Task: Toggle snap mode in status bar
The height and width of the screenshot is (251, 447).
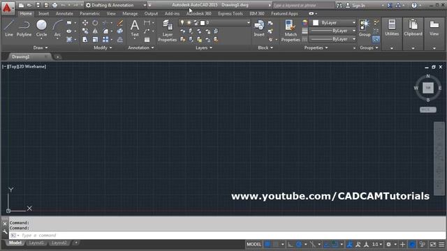Action: point(276,244)
